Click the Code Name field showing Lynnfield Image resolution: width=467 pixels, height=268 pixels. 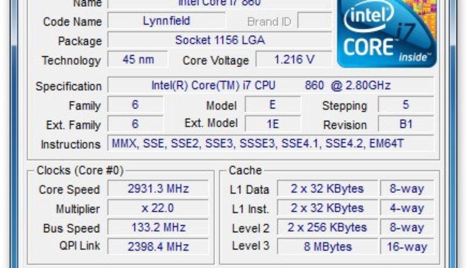(167, 21)
